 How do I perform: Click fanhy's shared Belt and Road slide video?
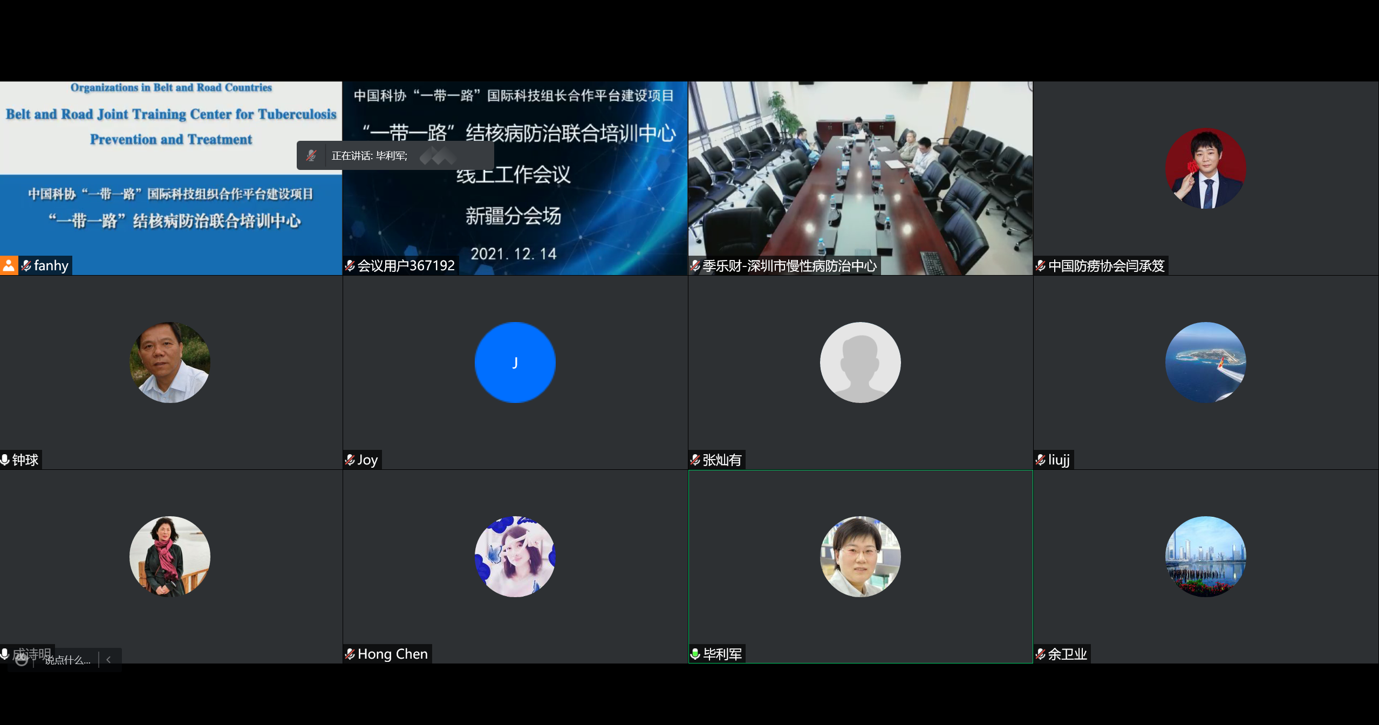coord(171,178)
